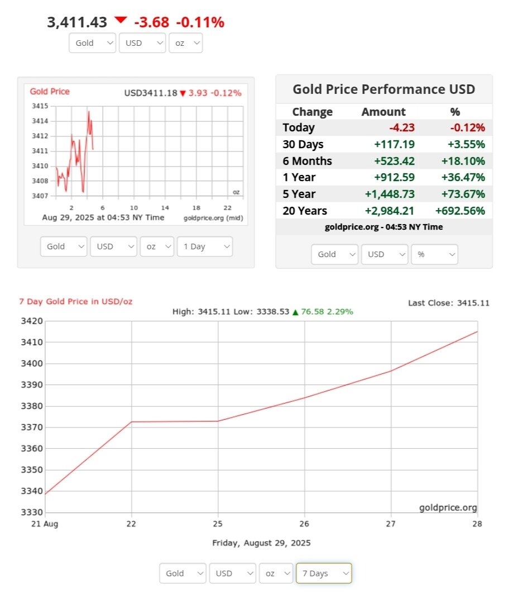Click the goldprice.org (mid) label under the small chart
Image resolution: width=517 pixels, height=593 pixels.
click(213, 217)
